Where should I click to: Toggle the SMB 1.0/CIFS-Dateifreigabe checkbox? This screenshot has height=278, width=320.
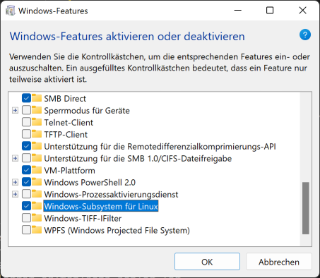tap(26, 158)
